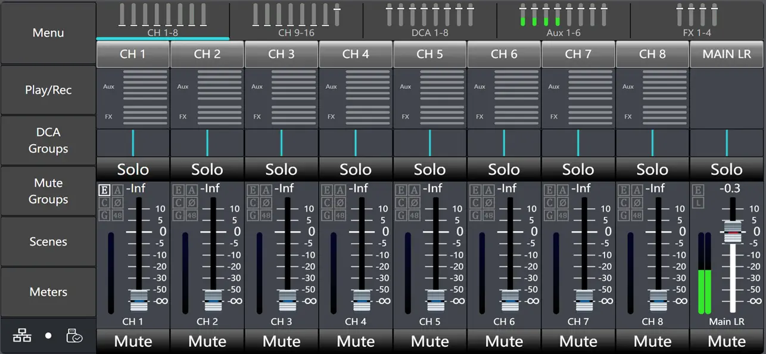Click the CH 1 A indicator box
This screenshot has height=354, width=766.
(x=117, y=190)
